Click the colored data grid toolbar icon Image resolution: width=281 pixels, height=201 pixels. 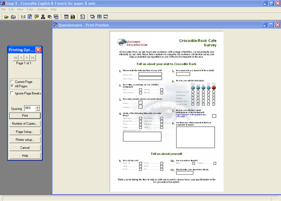(x=56, y=17)
